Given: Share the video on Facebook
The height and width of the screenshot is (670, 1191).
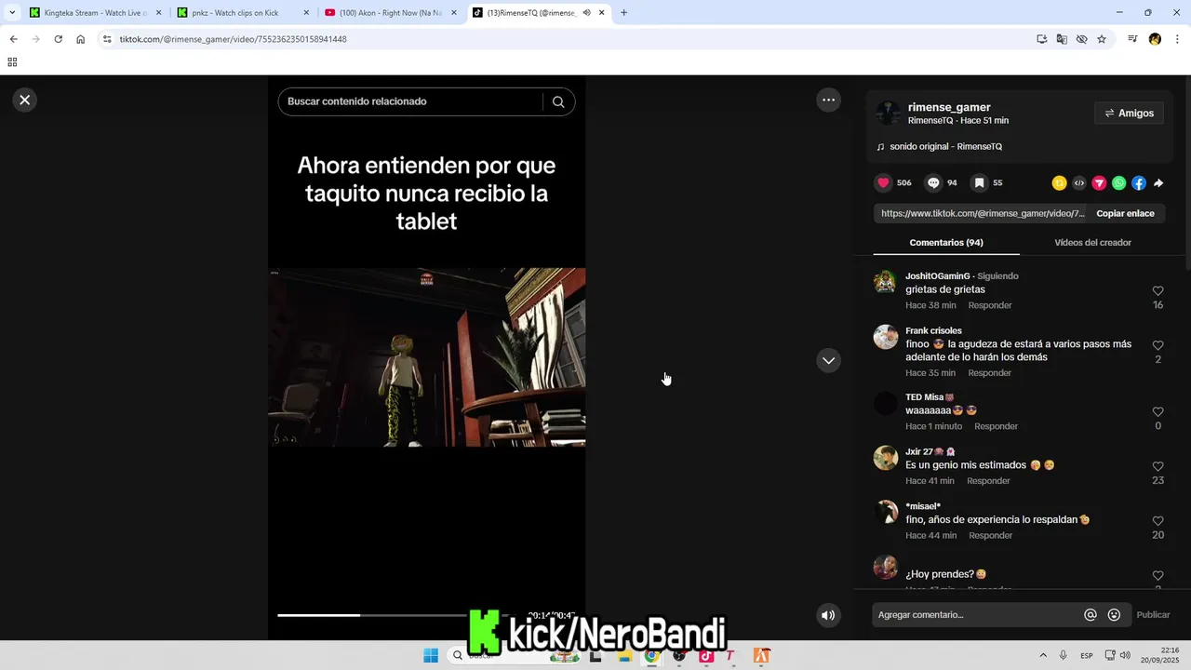Looking at the screenshot, I should [x=1139, y=183].
